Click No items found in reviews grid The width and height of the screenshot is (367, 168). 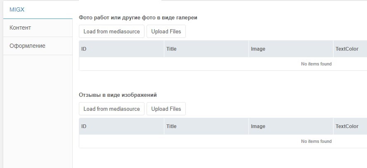[316, 141]
